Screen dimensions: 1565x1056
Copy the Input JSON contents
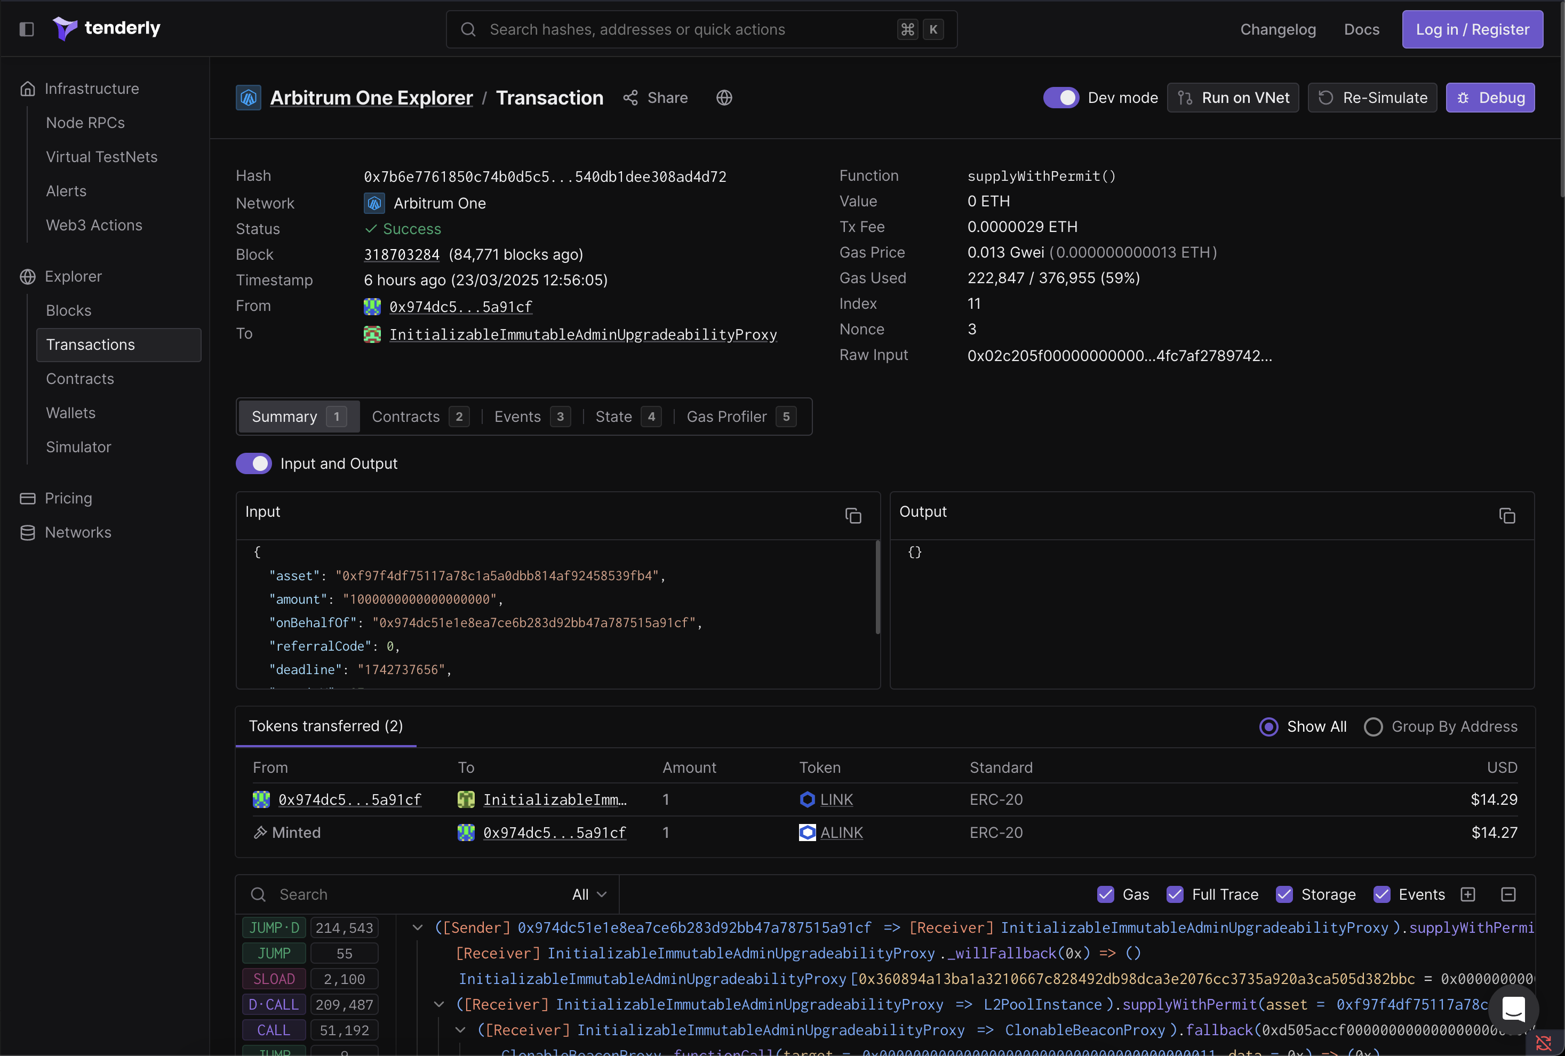(852, 516)
